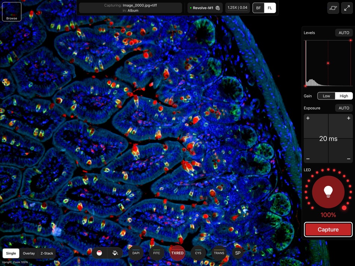Toggle the LED light bulb button
The width and height of the screenshot is (355, 266).
(x=328, y=192)
